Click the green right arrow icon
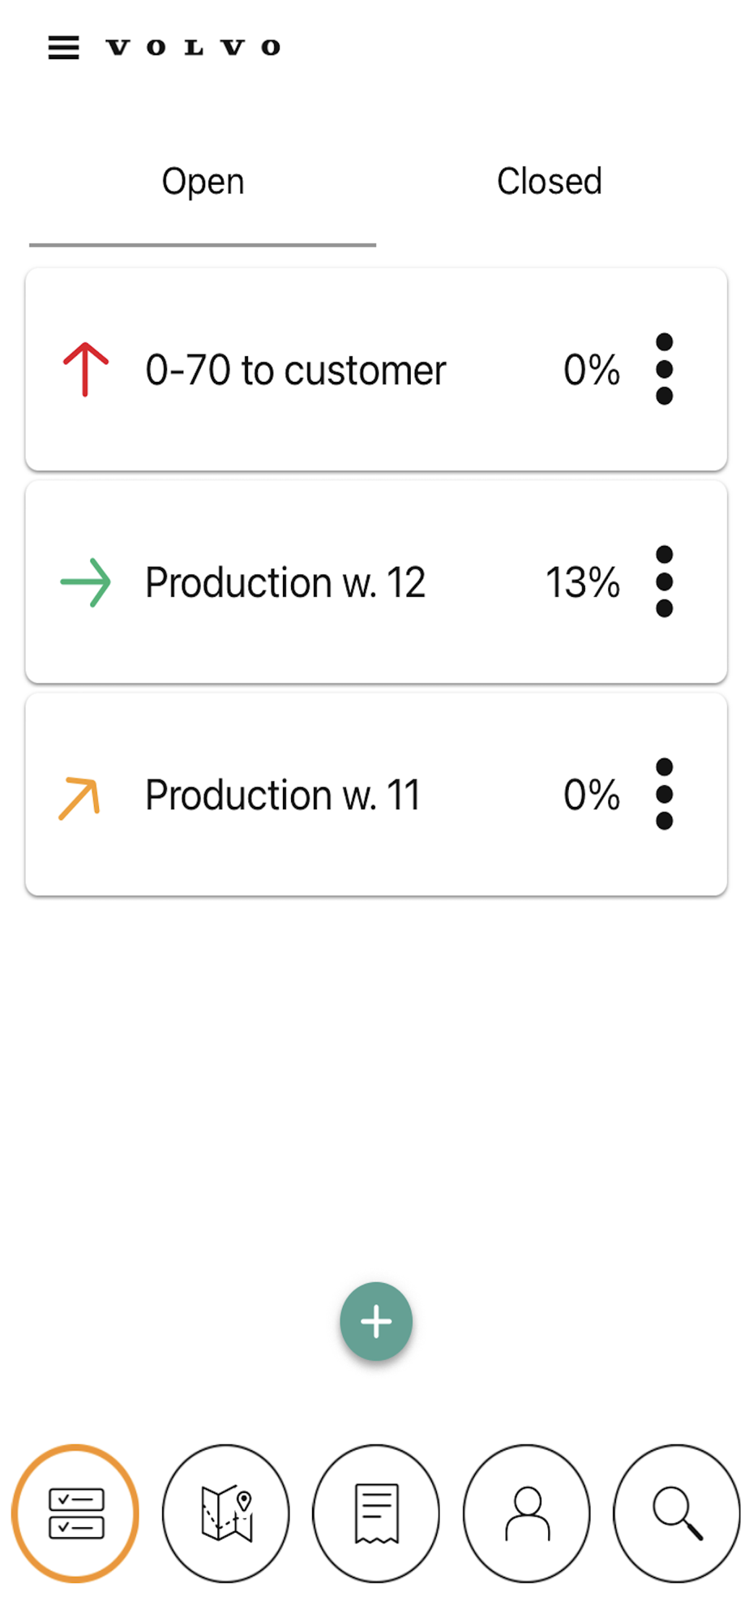The width and height of the screenshot is (749, 1622). pyautogui.click(x=85, y=582)
